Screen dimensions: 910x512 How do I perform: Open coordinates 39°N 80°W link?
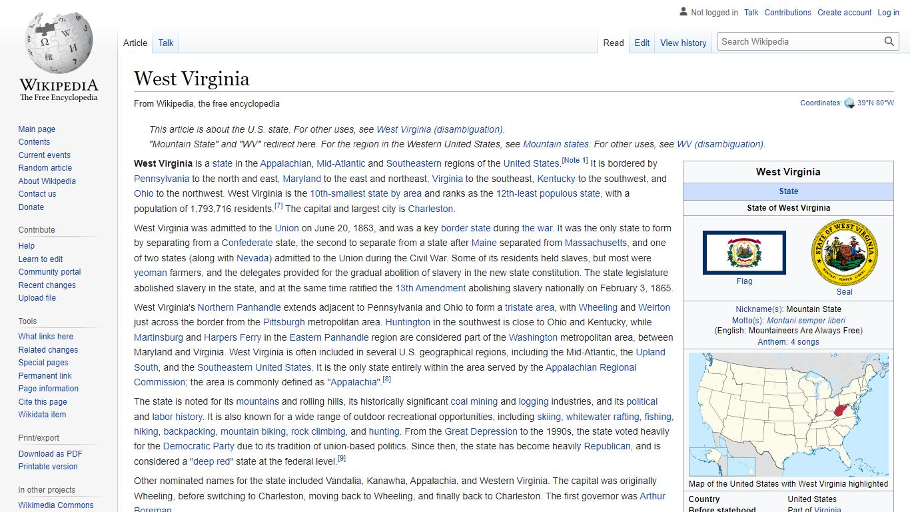click(x=875, y=103)
